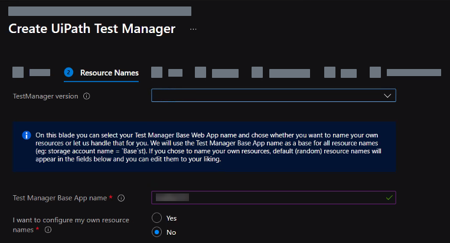
Task: Click the blue info icon in the banner
Action: point(27,135)
